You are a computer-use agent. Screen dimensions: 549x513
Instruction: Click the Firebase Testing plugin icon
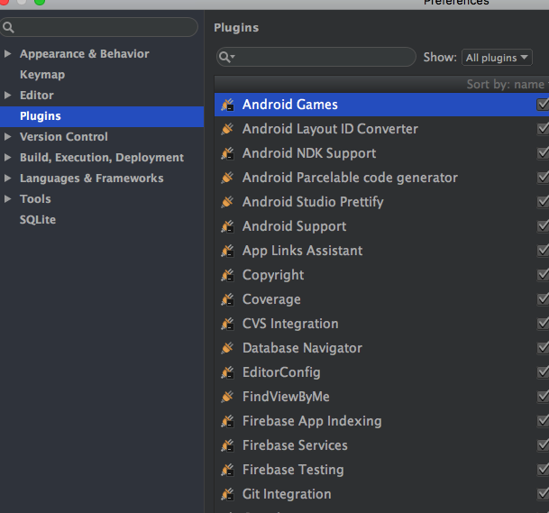pyautogui.click(x=227, y=470)
